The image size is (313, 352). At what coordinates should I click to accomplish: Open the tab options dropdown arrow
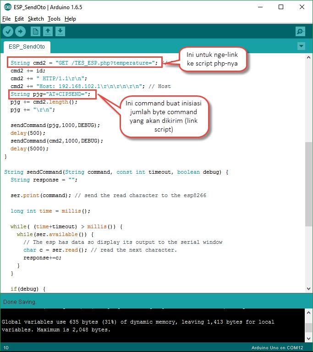[301, 46]
